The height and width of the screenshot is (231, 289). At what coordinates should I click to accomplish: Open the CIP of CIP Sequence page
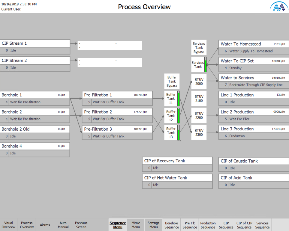244,225
